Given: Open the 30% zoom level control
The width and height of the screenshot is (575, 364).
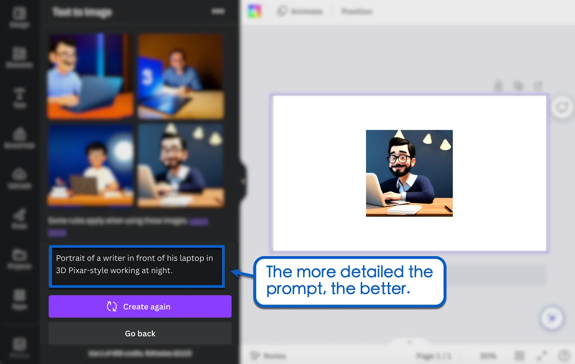Looking at the screenshot, I should click(x=487, y=356).
